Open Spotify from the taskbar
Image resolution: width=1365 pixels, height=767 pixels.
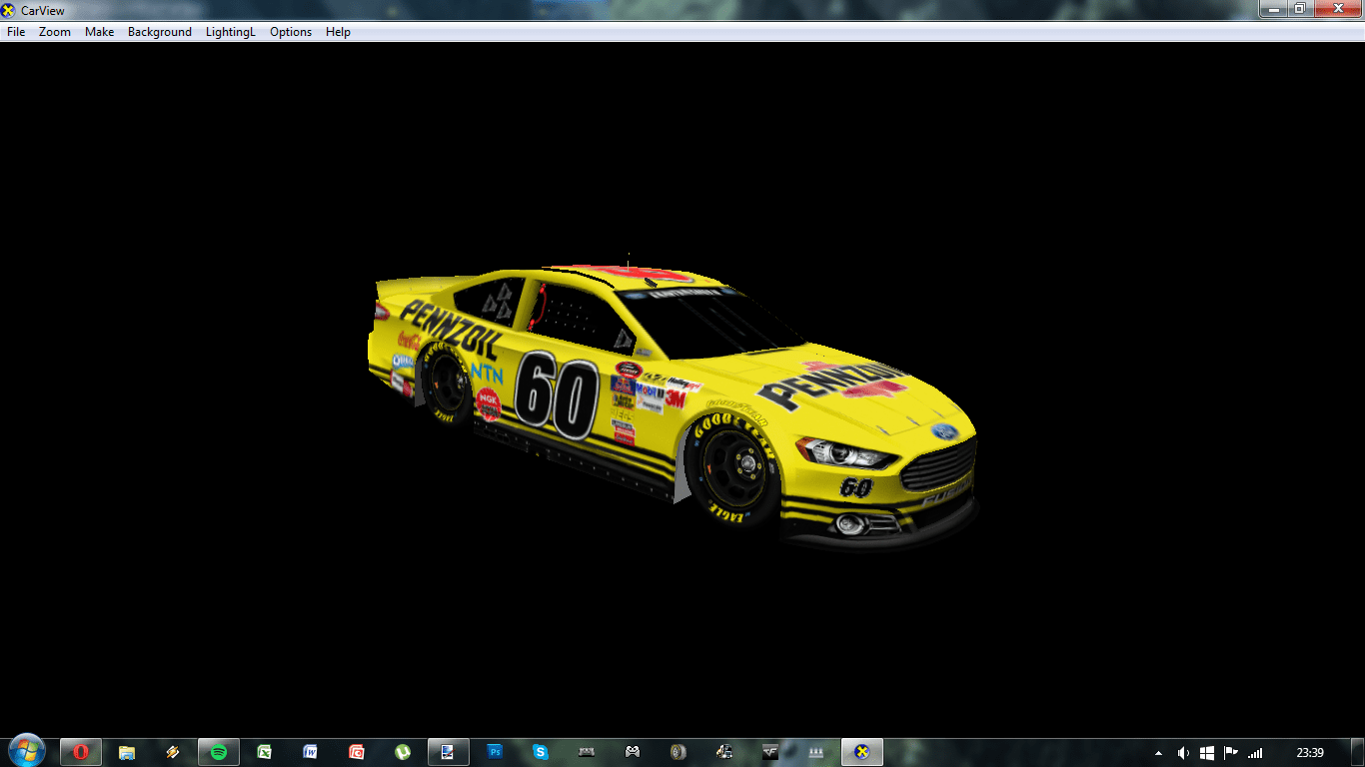tap(219, 752)
